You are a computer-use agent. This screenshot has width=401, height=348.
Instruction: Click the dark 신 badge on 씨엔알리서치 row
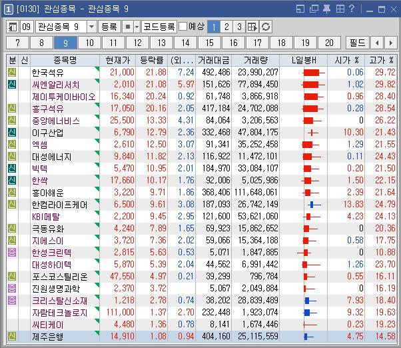[12, 85]
